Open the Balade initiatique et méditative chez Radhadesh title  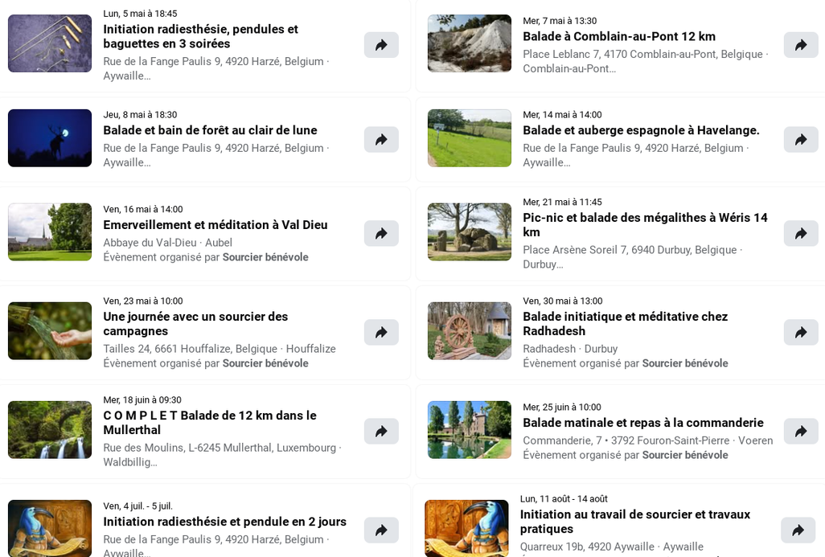[625, 323]
